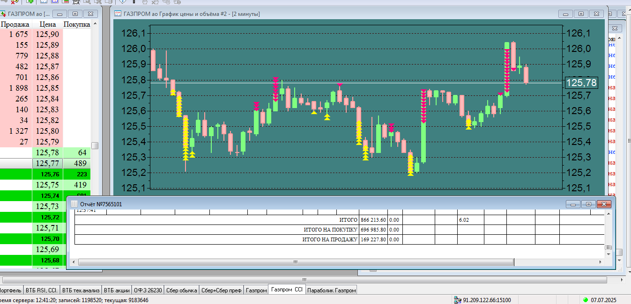Open the ВТБ акции tab

click(117, 290)
